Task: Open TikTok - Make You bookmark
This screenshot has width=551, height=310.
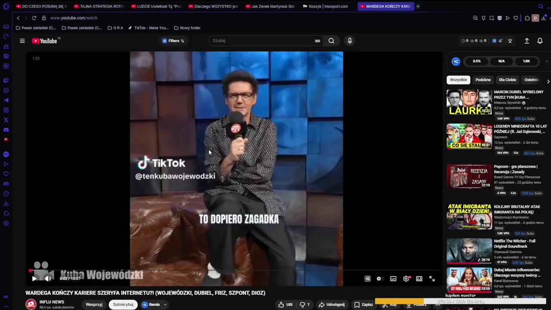Action: [149, 28]
